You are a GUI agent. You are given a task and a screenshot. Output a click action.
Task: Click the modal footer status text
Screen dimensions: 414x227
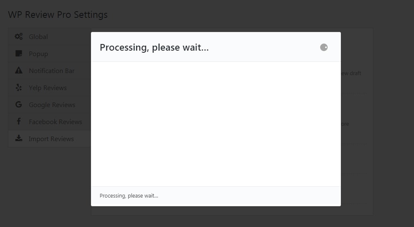point(129,195)
